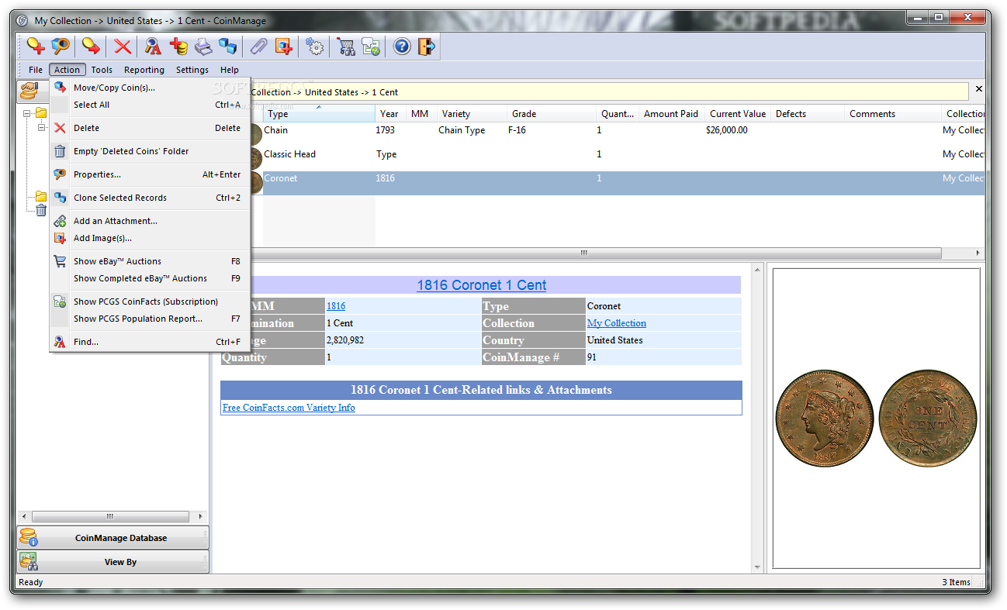Viewport: 1007px width, 610px height.
Task: Select Empty 'Deleted Coins' Folder entry
Action: click(150, 151)
